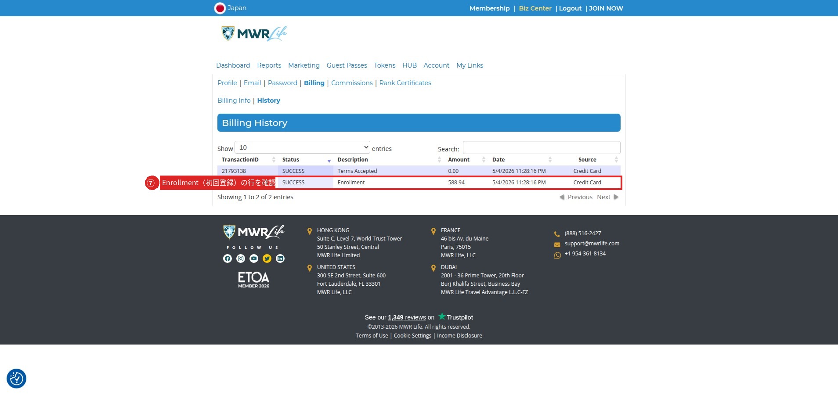The width and height of the screenshot is (838, 395).
Task: Click the phone icon beside (888) 516-2427
Action: [557, 234]
